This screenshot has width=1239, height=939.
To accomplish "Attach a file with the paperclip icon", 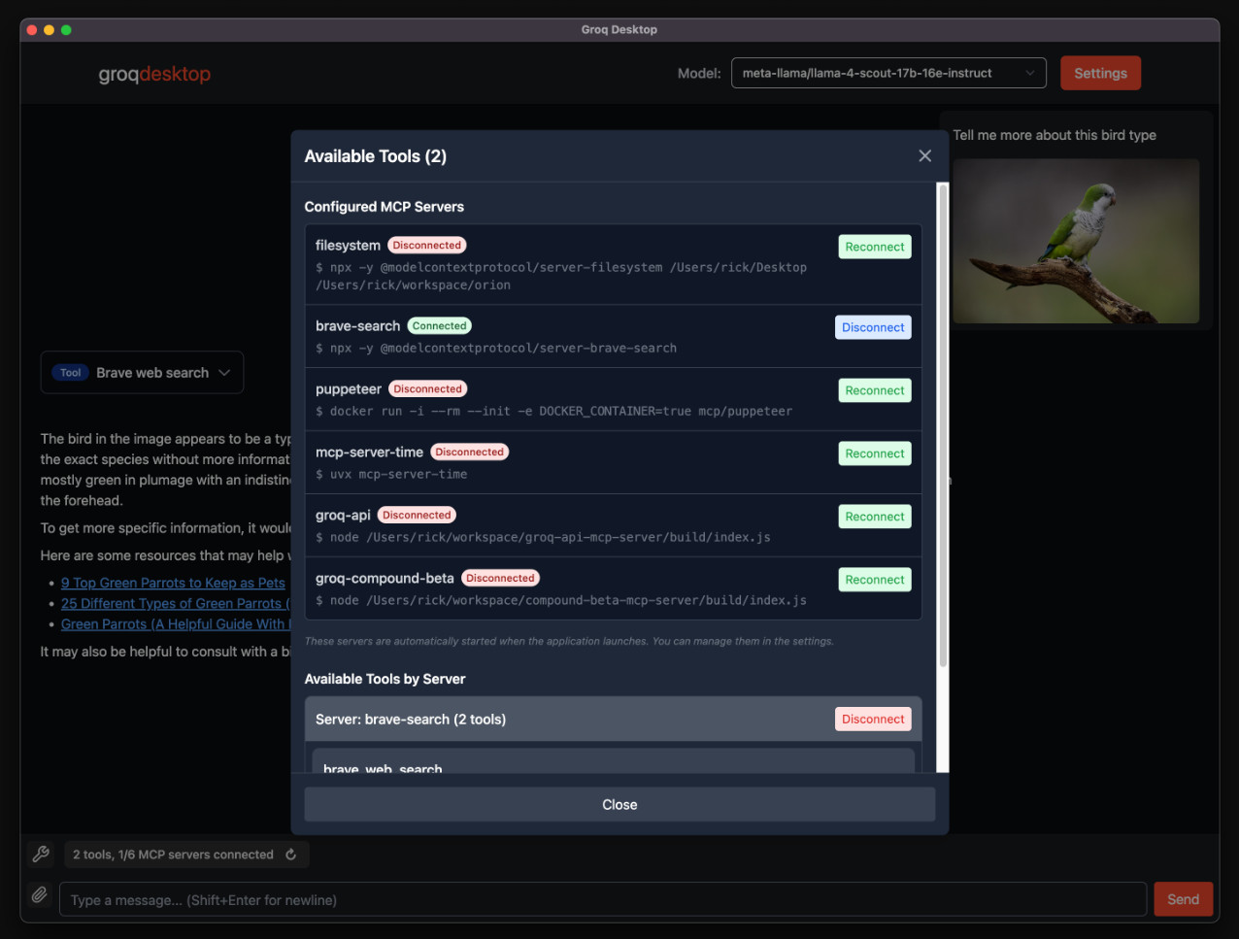I will click(x=39, y=895).
